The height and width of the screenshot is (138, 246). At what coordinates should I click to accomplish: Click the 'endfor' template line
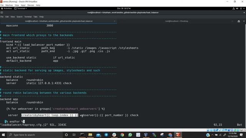click(15, 122)
